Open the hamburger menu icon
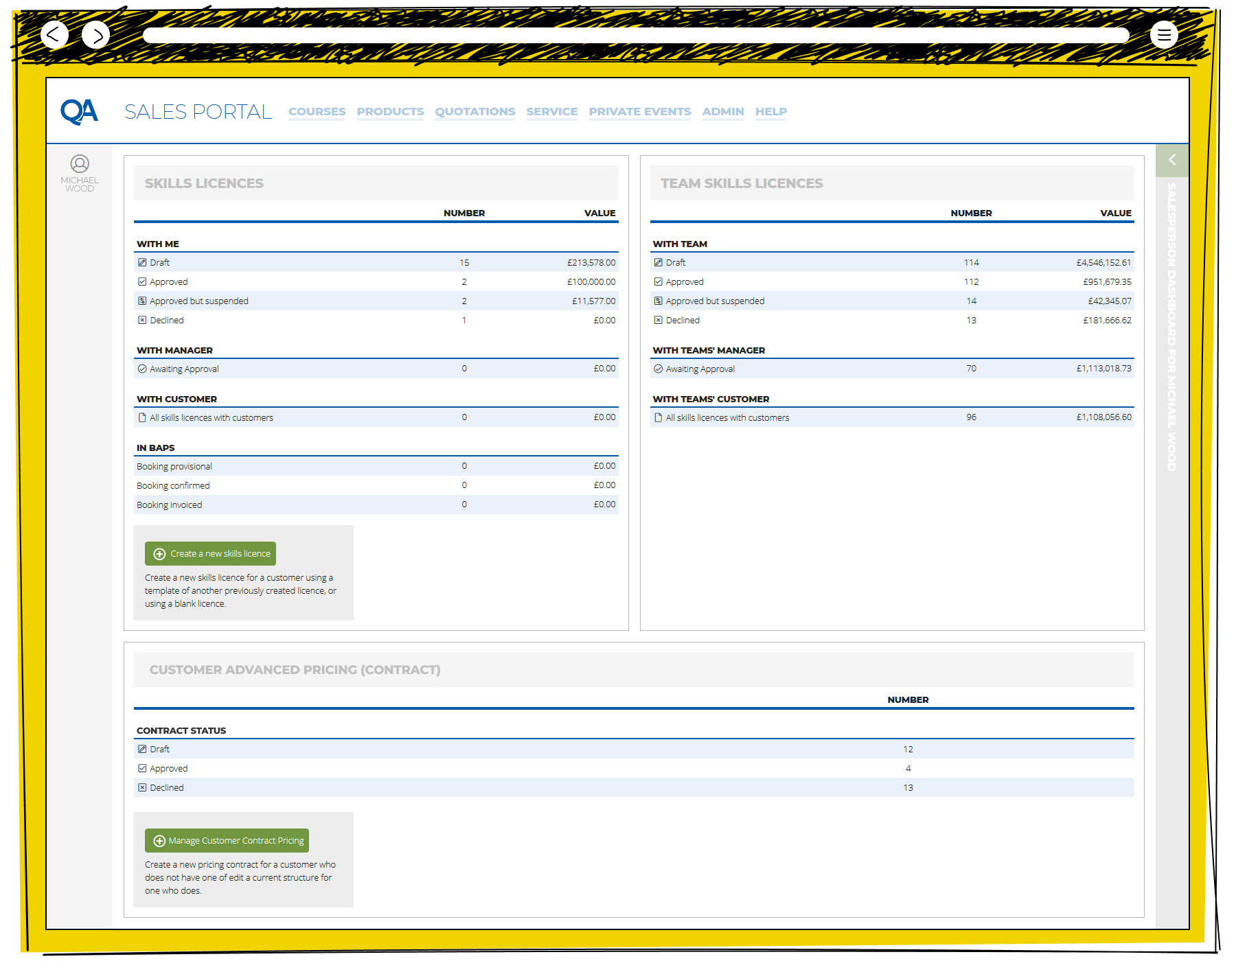This screenshot has width=1236, height=961. tap(1164, 34)
